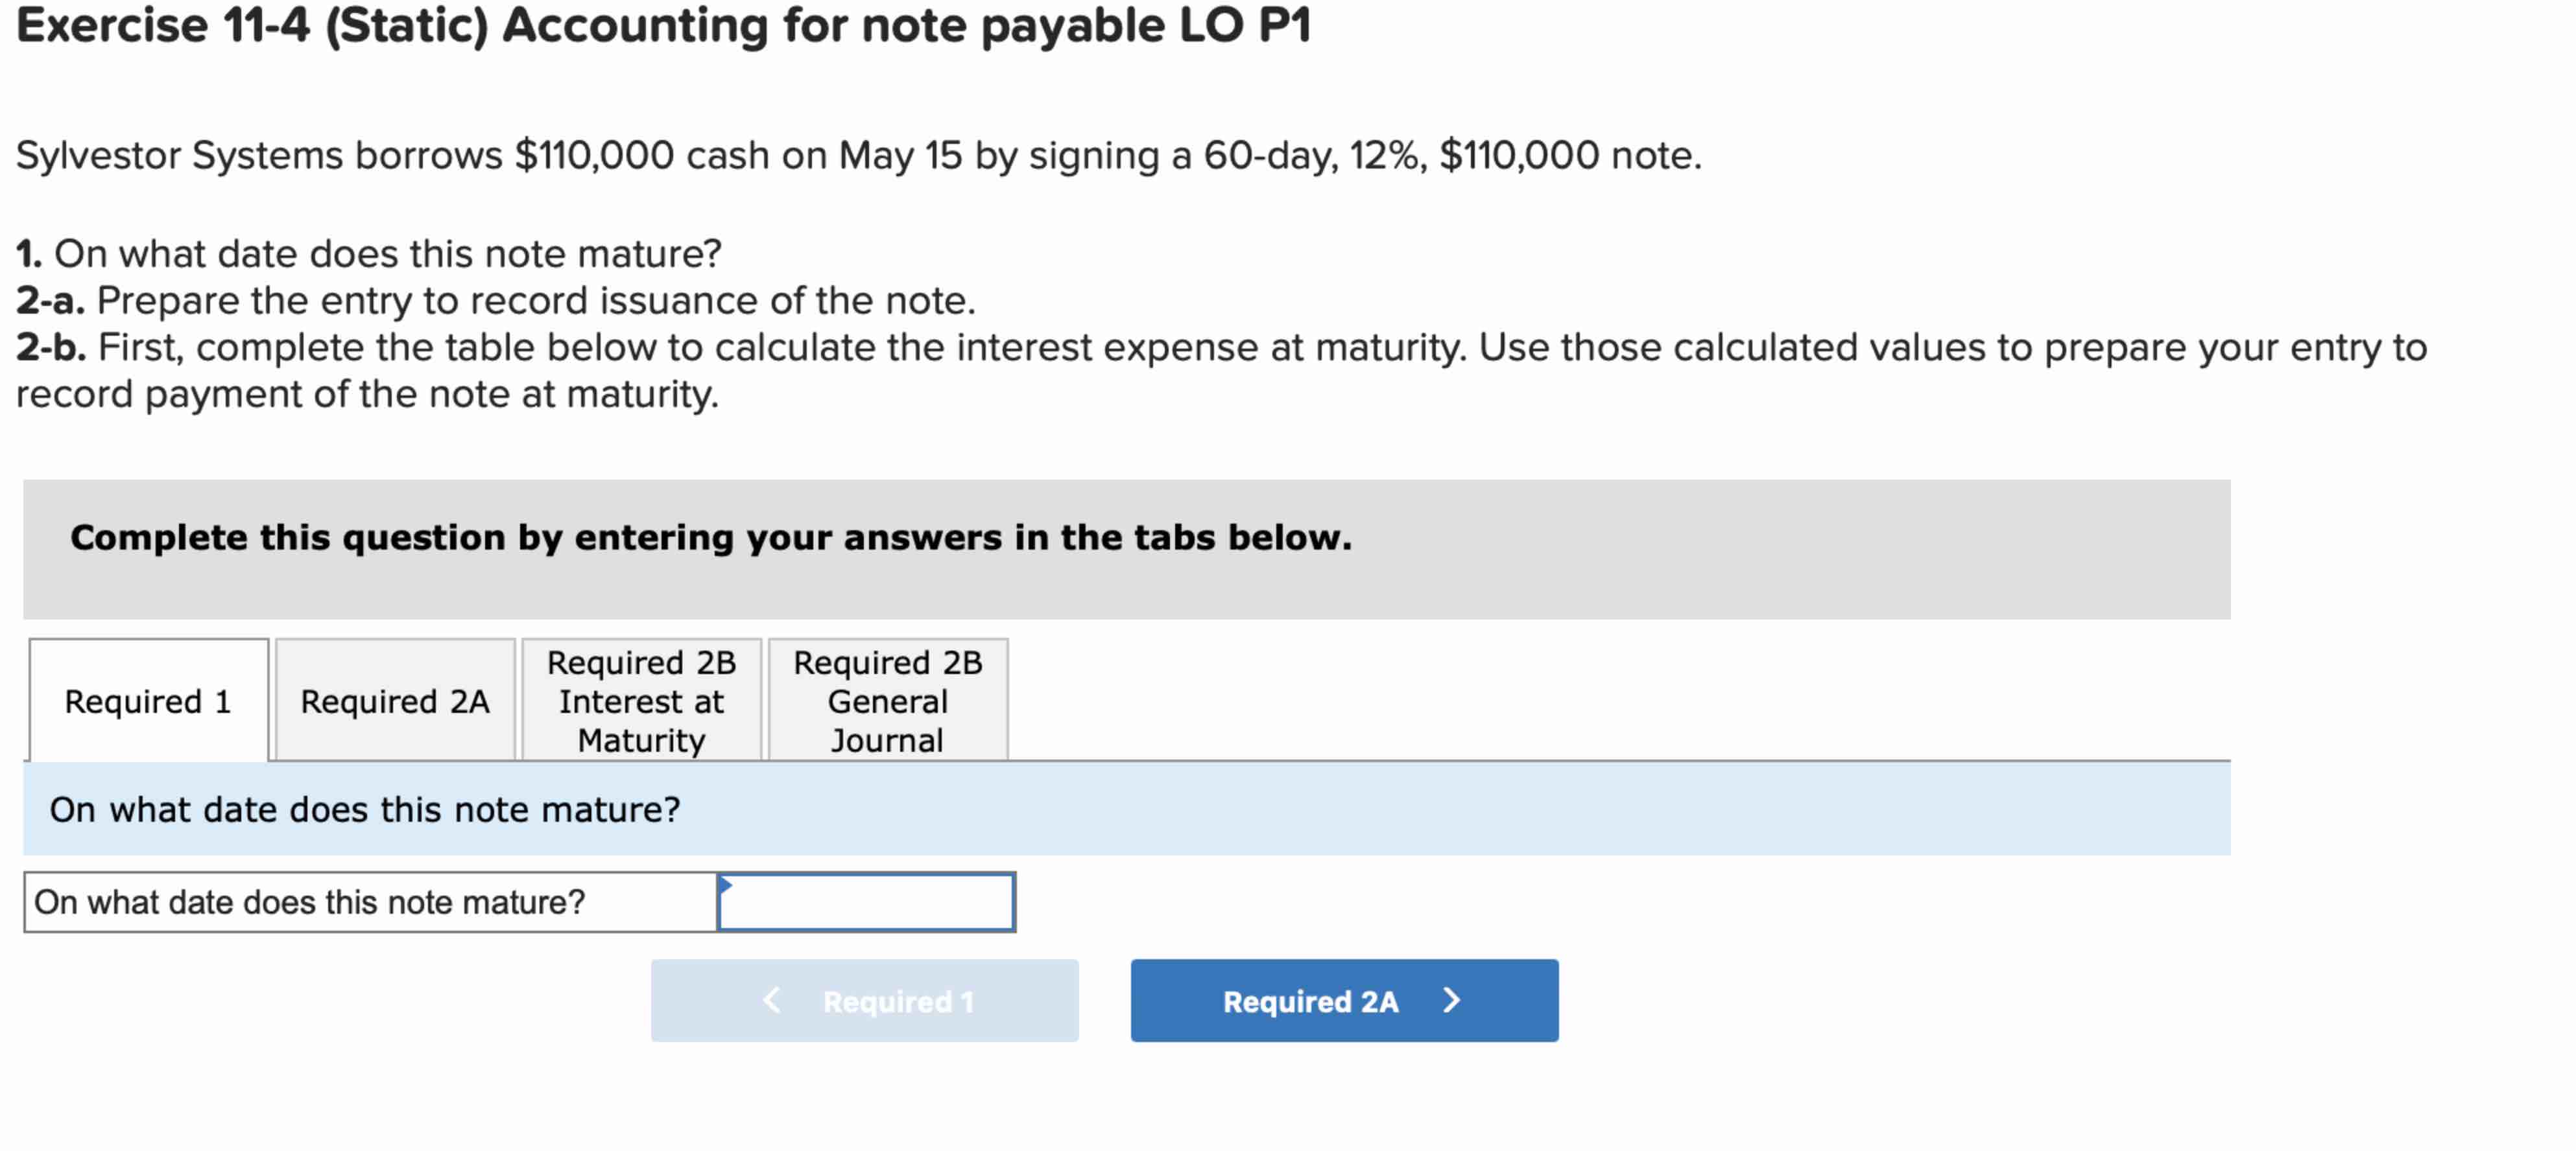Open the Required 2B General Journal tab

pos(887,701)
